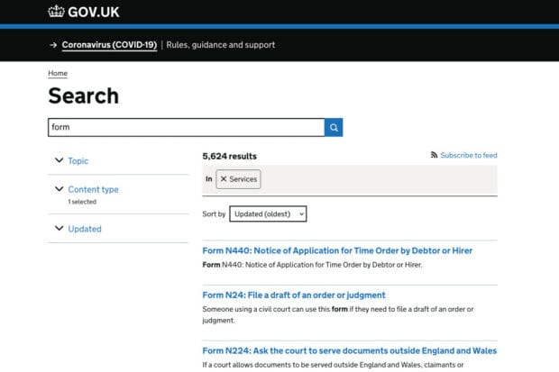Click the magnifying glass search button
559x372 pixels.
(x=334, y=127)
